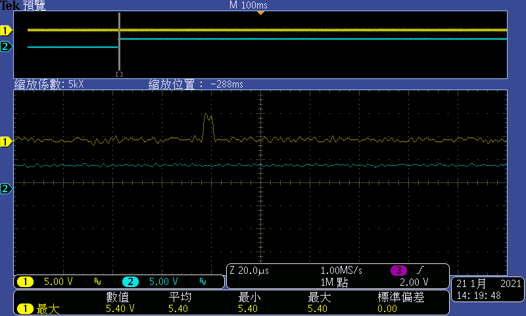Click the 最大 column header
526x316 pixels.
(x=320, y=297)
